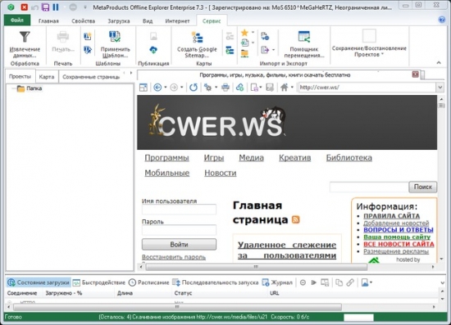Click the browser print icon
This screenshot has height=325, width=451.
pos(225,88)
